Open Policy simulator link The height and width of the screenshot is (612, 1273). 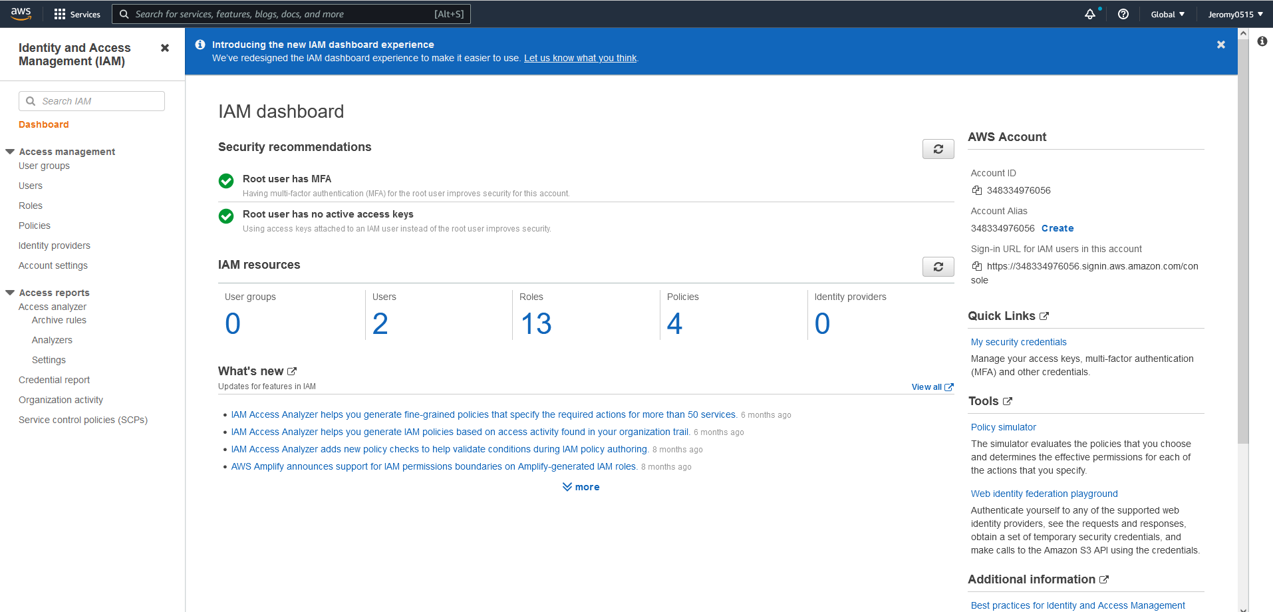point(1003,427)
